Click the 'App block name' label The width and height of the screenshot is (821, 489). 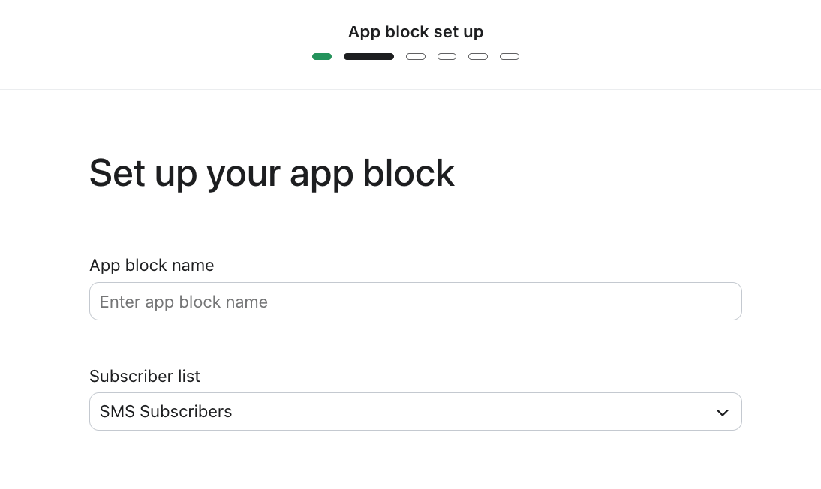(x=152, y=265)
